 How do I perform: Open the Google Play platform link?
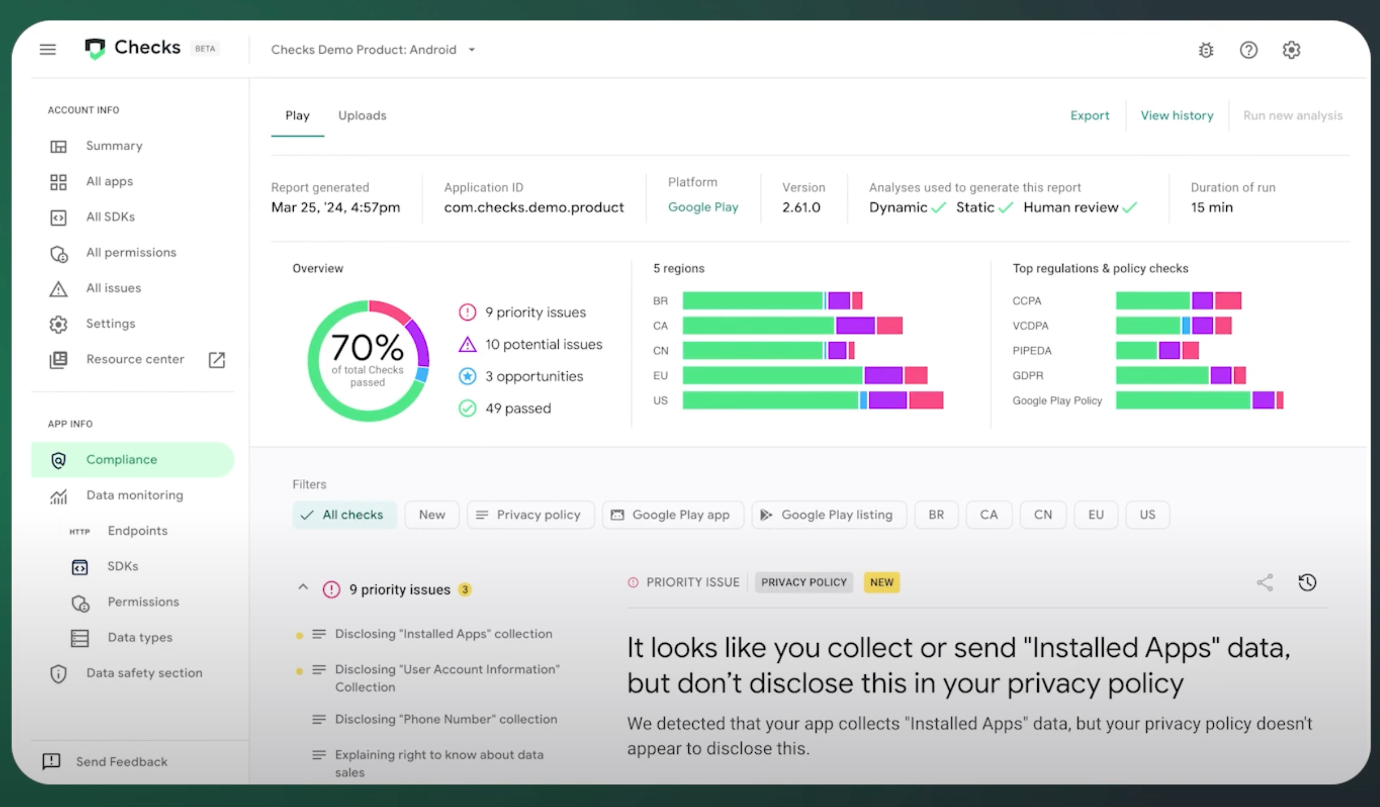pos(703,207)
